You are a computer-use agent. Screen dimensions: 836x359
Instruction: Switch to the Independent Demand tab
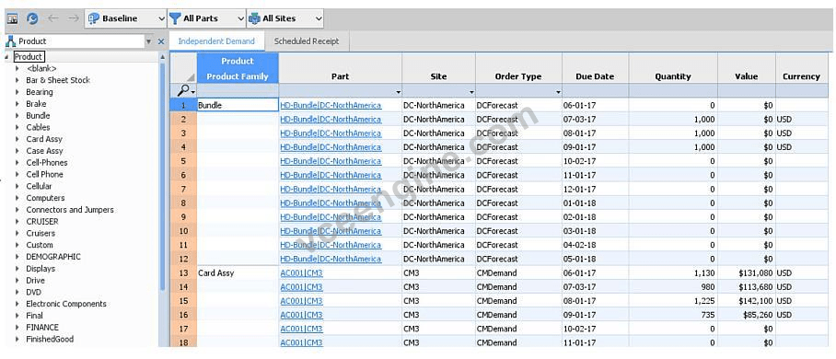coord(216,41)
